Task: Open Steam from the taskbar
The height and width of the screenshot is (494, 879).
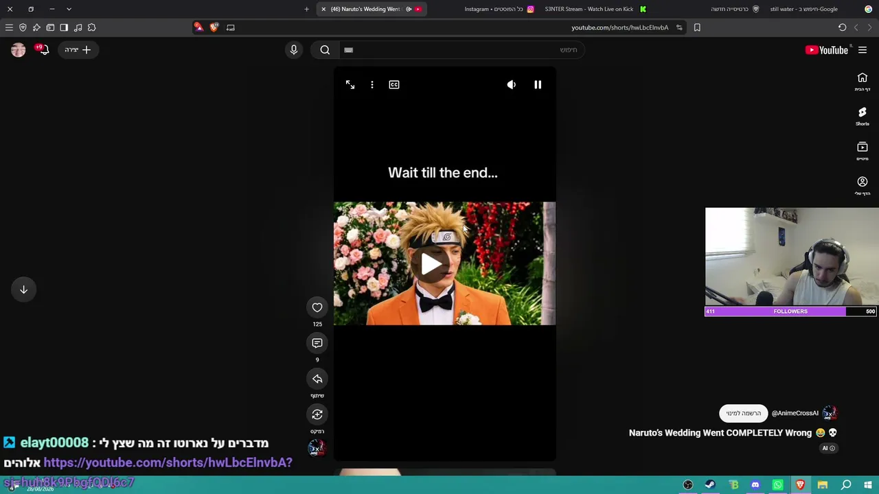Action: point(710,485)
